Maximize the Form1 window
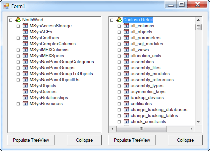The width and height of the screenshot is (210, 151). pyautogui.click(x=182, y=5)
